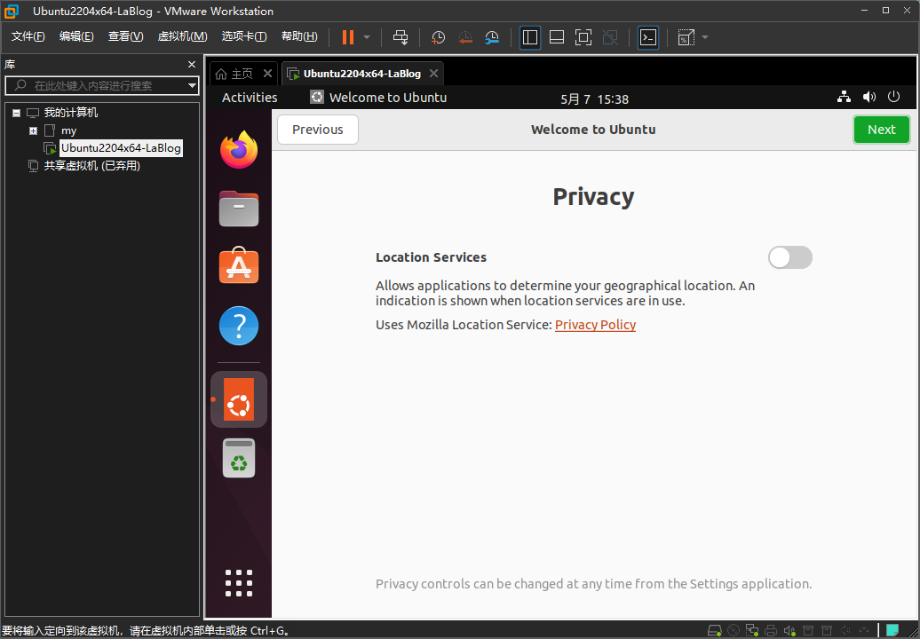Open the Files app in the dock
Screen dimensions: 920x639
click(x=239, y=209)
